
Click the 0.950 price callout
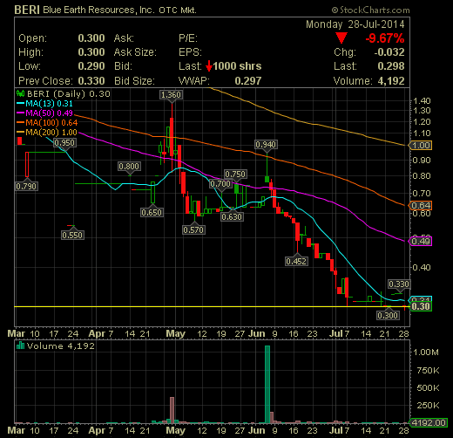[x=64, y=143]
